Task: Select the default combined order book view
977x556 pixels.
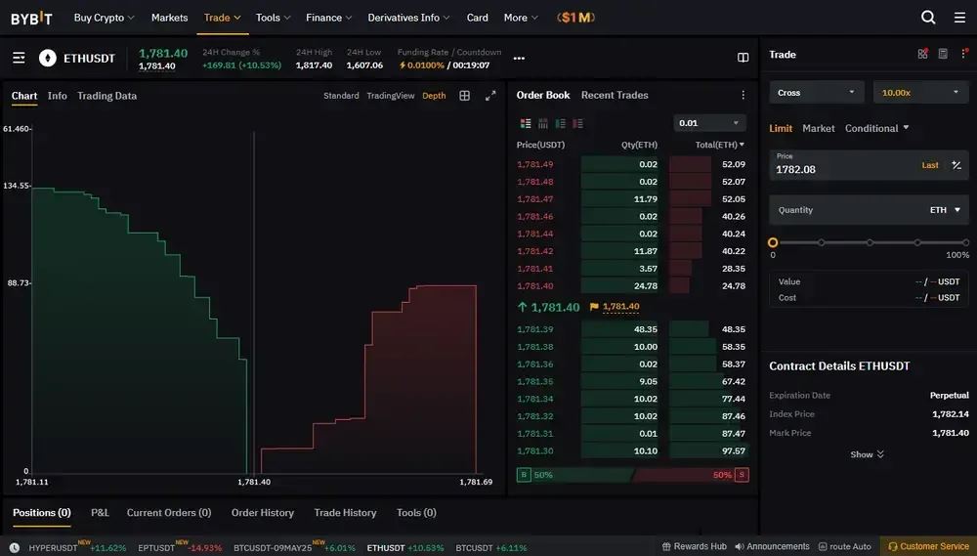Action: click(526, 123)
